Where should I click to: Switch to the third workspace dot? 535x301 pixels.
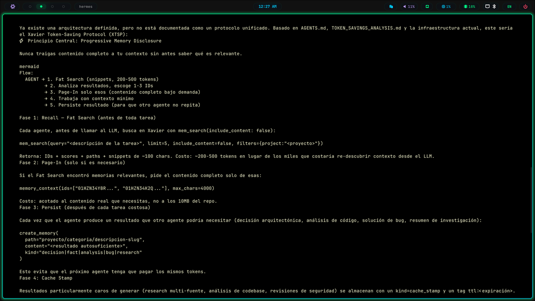coord(52,7)
